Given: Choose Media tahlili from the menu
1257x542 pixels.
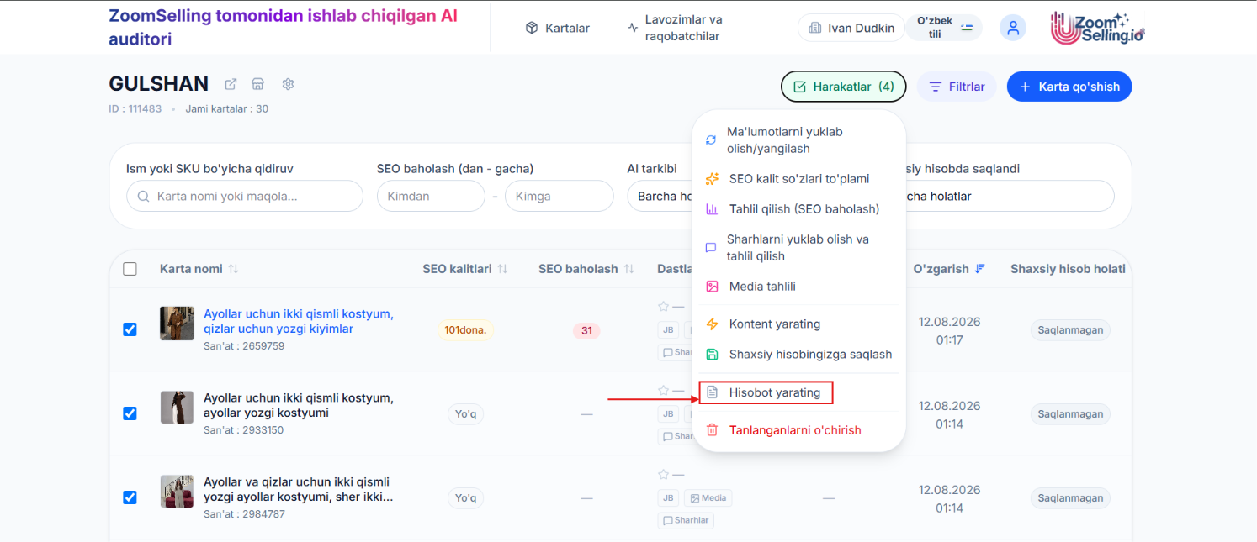Looking at the screenshot, I should pyautogui.click(x=798, y=287).
